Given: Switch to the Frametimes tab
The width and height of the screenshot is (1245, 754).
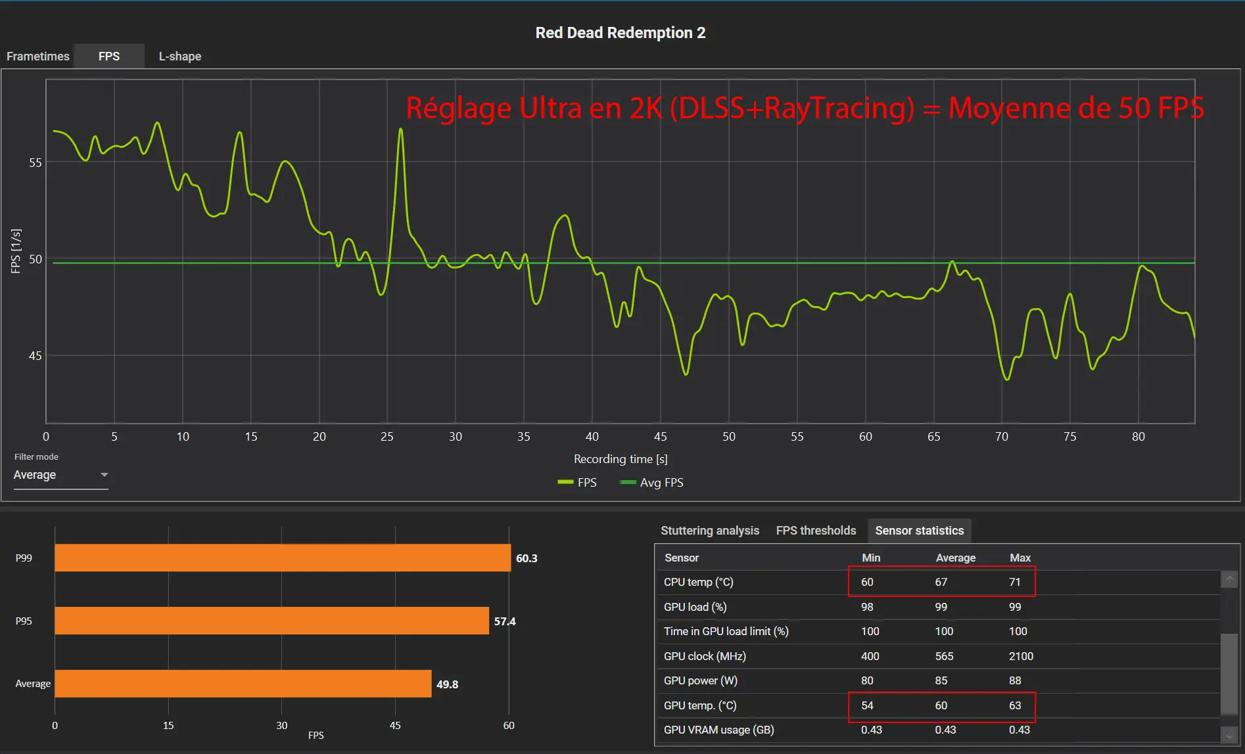Looking at the screenshot, I should click(37, 56).
